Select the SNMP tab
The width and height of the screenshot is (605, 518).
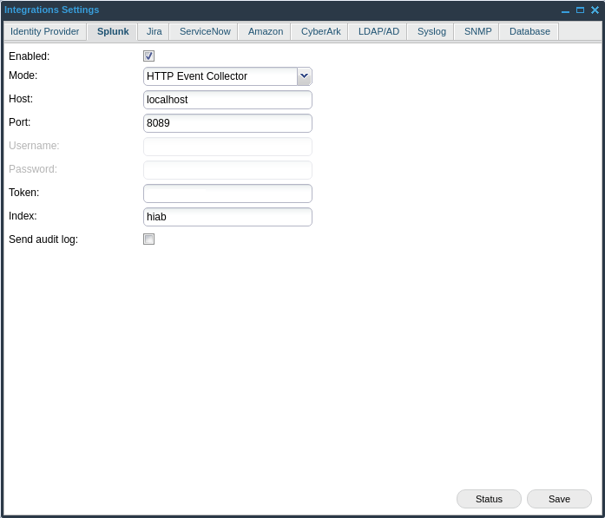tap(477, 31)
